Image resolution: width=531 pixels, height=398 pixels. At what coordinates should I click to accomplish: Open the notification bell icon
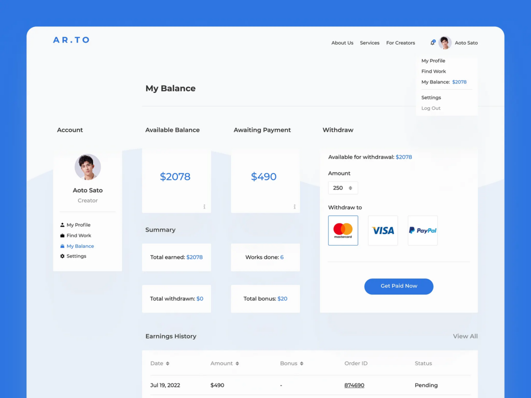pos(432,42)
